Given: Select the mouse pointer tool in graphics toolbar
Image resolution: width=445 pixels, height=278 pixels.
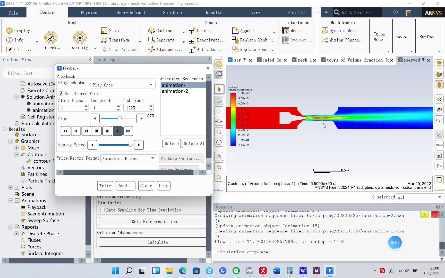Looking at the screenshot, I should tap(219, 90).
